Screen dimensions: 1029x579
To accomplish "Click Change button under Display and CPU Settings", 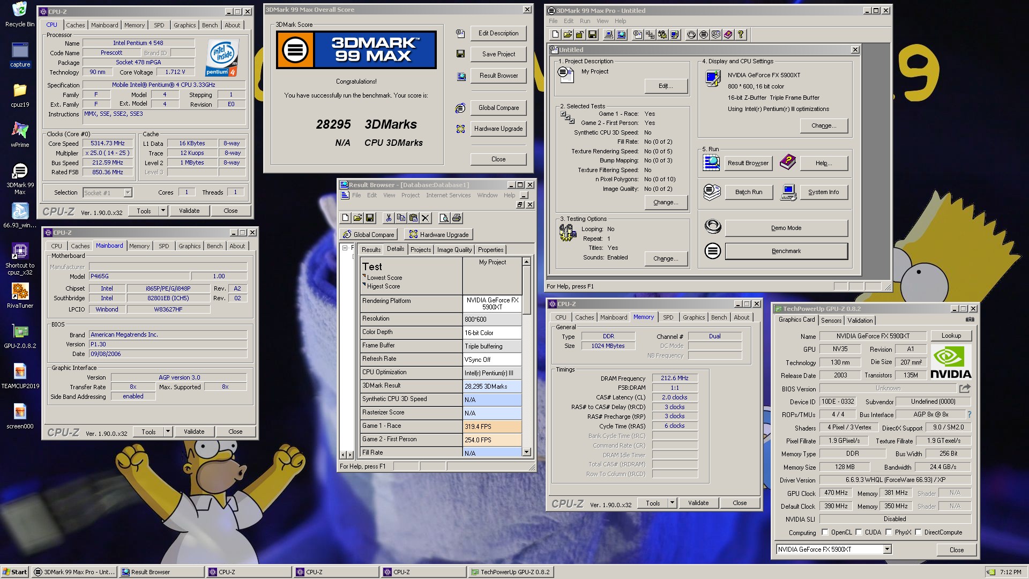I will click(x=824, y=125).
